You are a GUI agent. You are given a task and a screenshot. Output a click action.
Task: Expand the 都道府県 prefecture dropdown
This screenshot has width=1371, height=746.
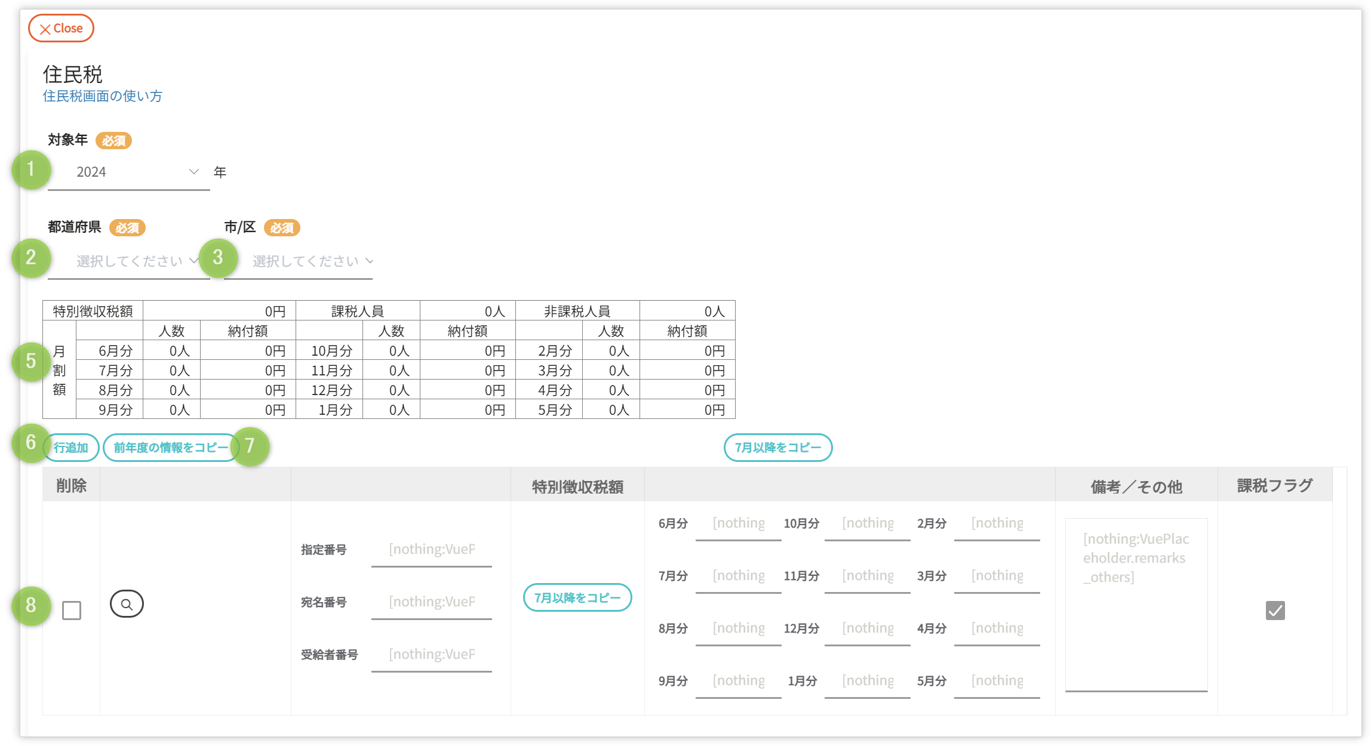pyautogui.click(x=129, y=261)
